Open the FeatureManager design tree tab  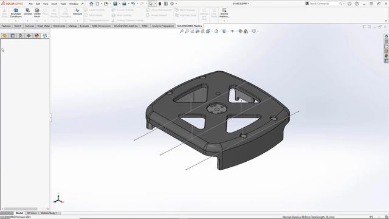tap(4, 36)
